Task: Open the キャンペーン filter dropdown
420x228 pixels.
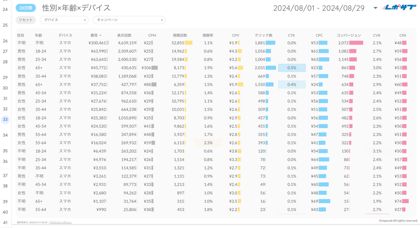Action: click(x=129, y=20)
